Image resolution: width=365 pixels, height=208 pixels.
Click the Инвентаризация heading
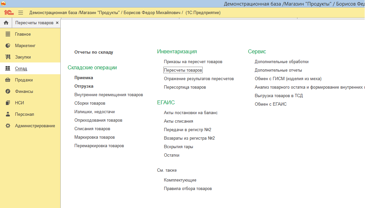pyautogui.click(x=177, y=52)
